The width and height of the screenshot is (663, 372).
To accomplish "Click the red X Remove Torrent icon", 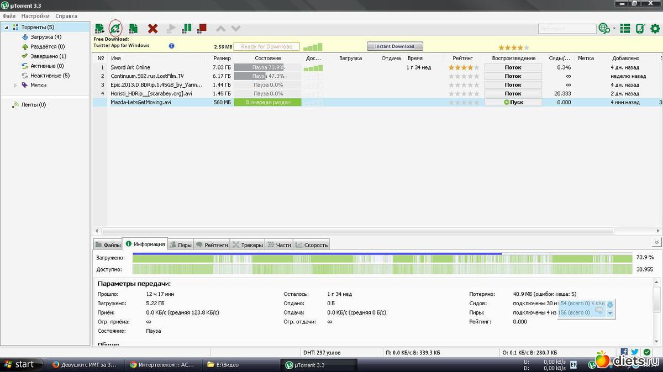I will tap(153, 28).
